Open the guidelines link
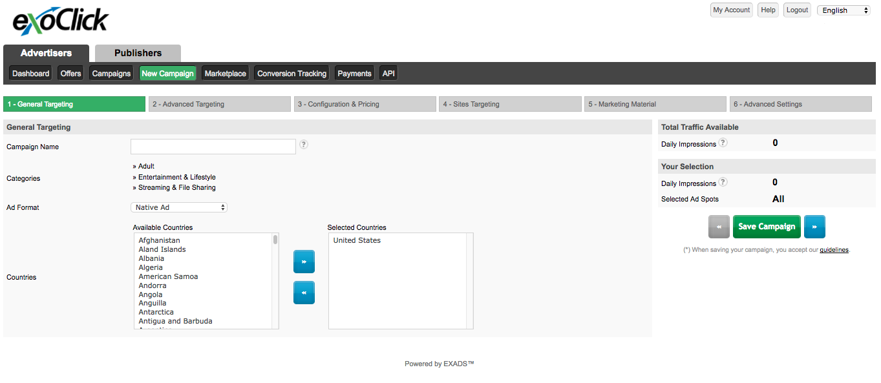Viewport: 881px width, 383px height. (834, 249)
